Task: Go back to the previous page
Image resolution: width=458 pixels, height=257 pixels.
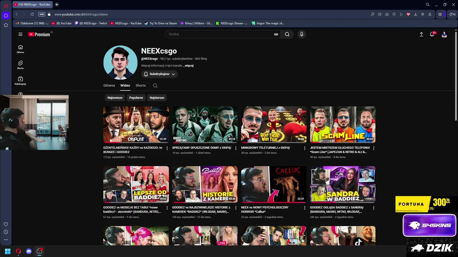Action: click(x=16, y=14)
